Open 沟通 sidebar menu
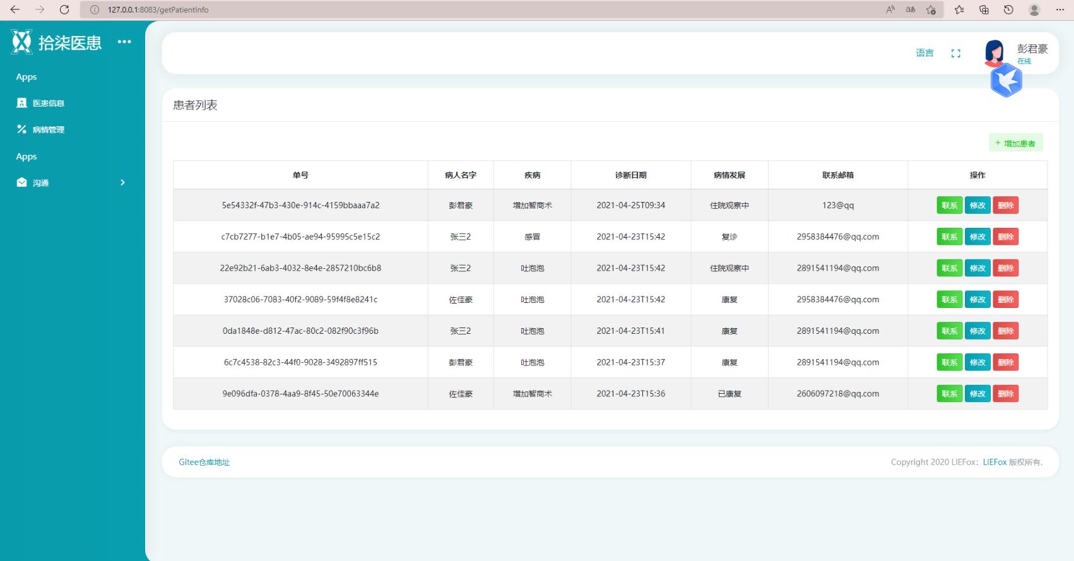1074x561 pixels. [73, 182]
